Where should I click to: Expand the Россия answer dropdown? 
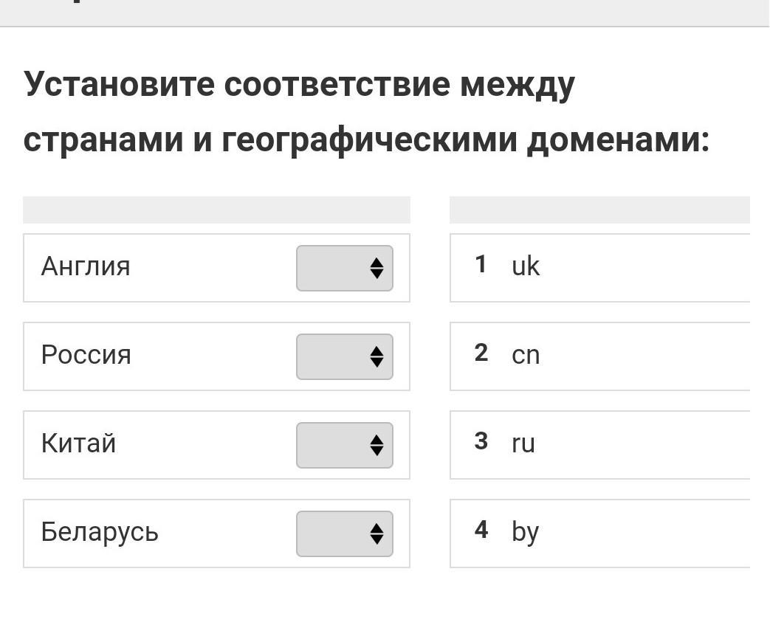coord(345,356)
